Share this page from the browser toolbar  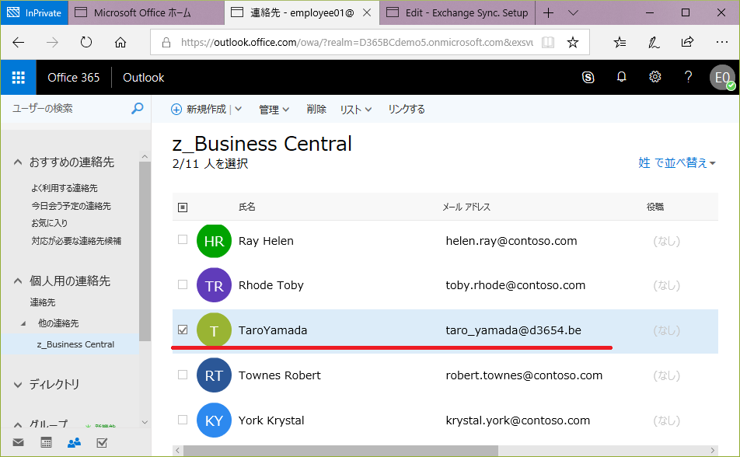point(688,42)
